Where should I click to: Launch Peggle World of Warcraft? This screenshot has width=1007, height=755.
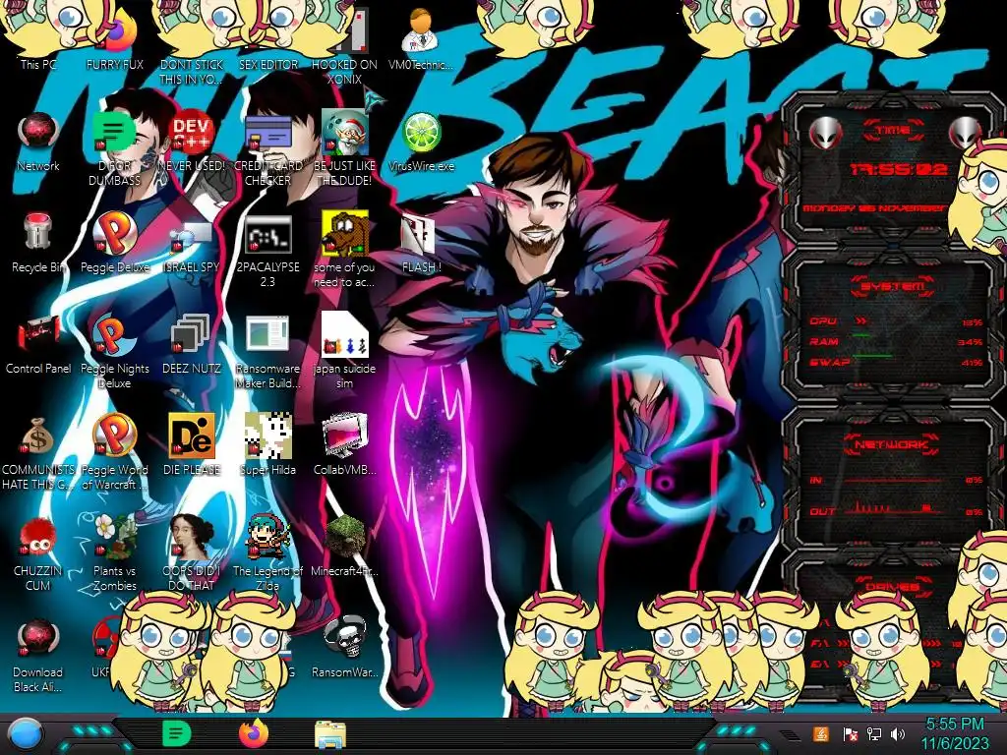(x=114, y=452)
